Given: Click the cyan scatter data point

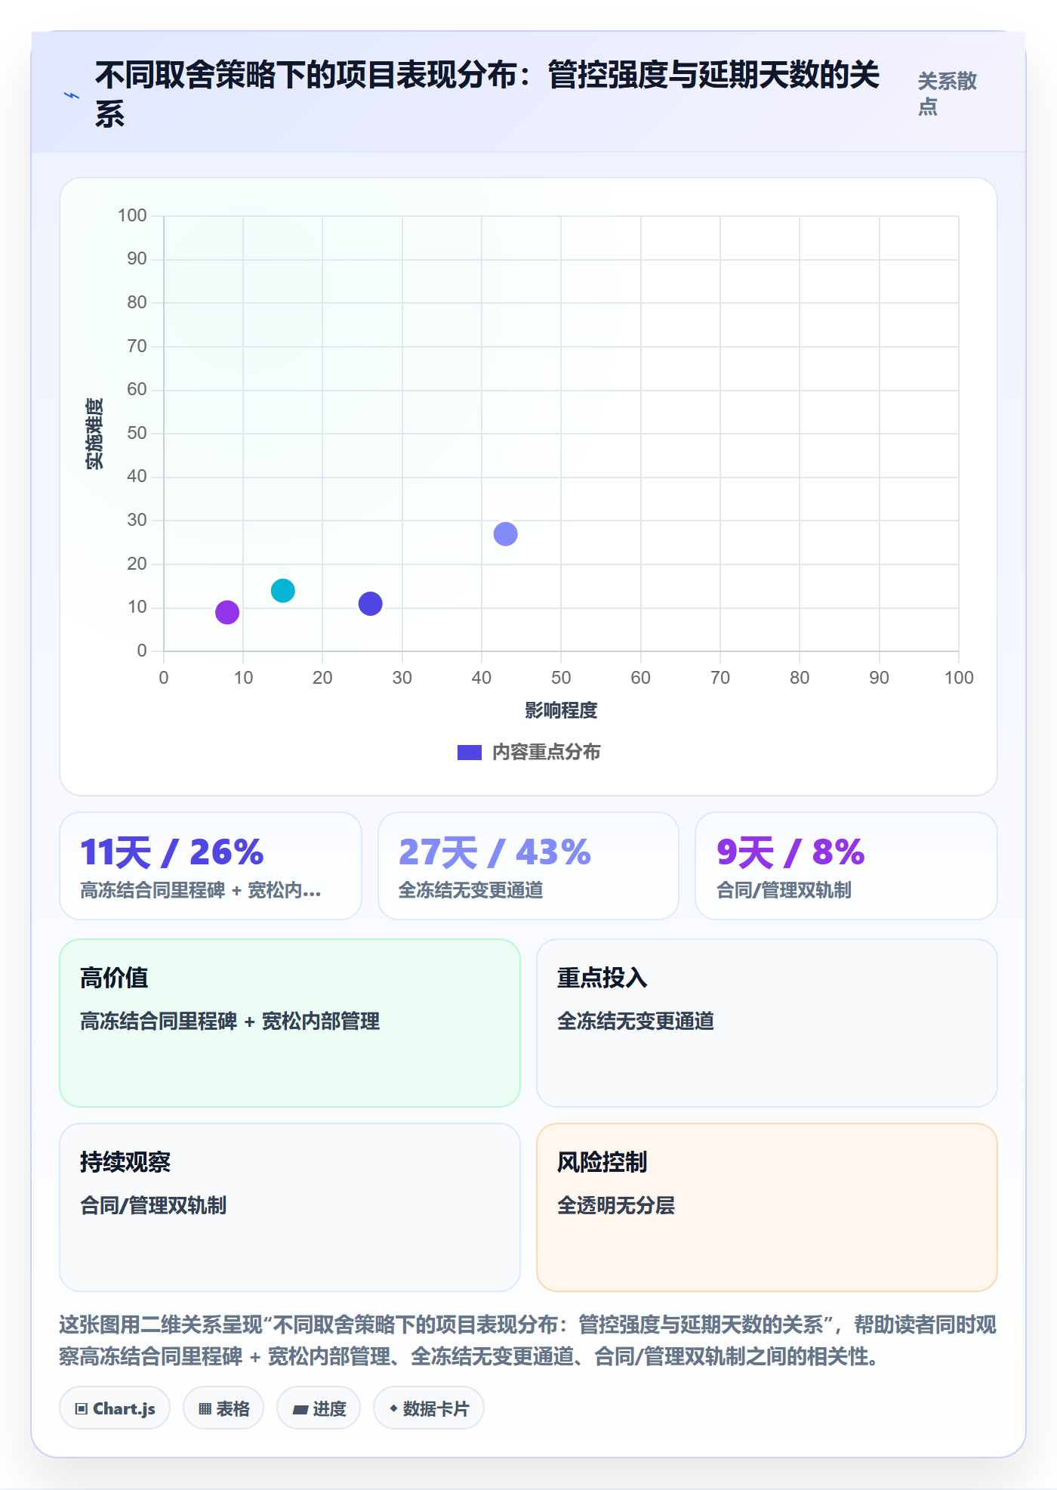Looking at the screenshot, I should coord(283,590).
